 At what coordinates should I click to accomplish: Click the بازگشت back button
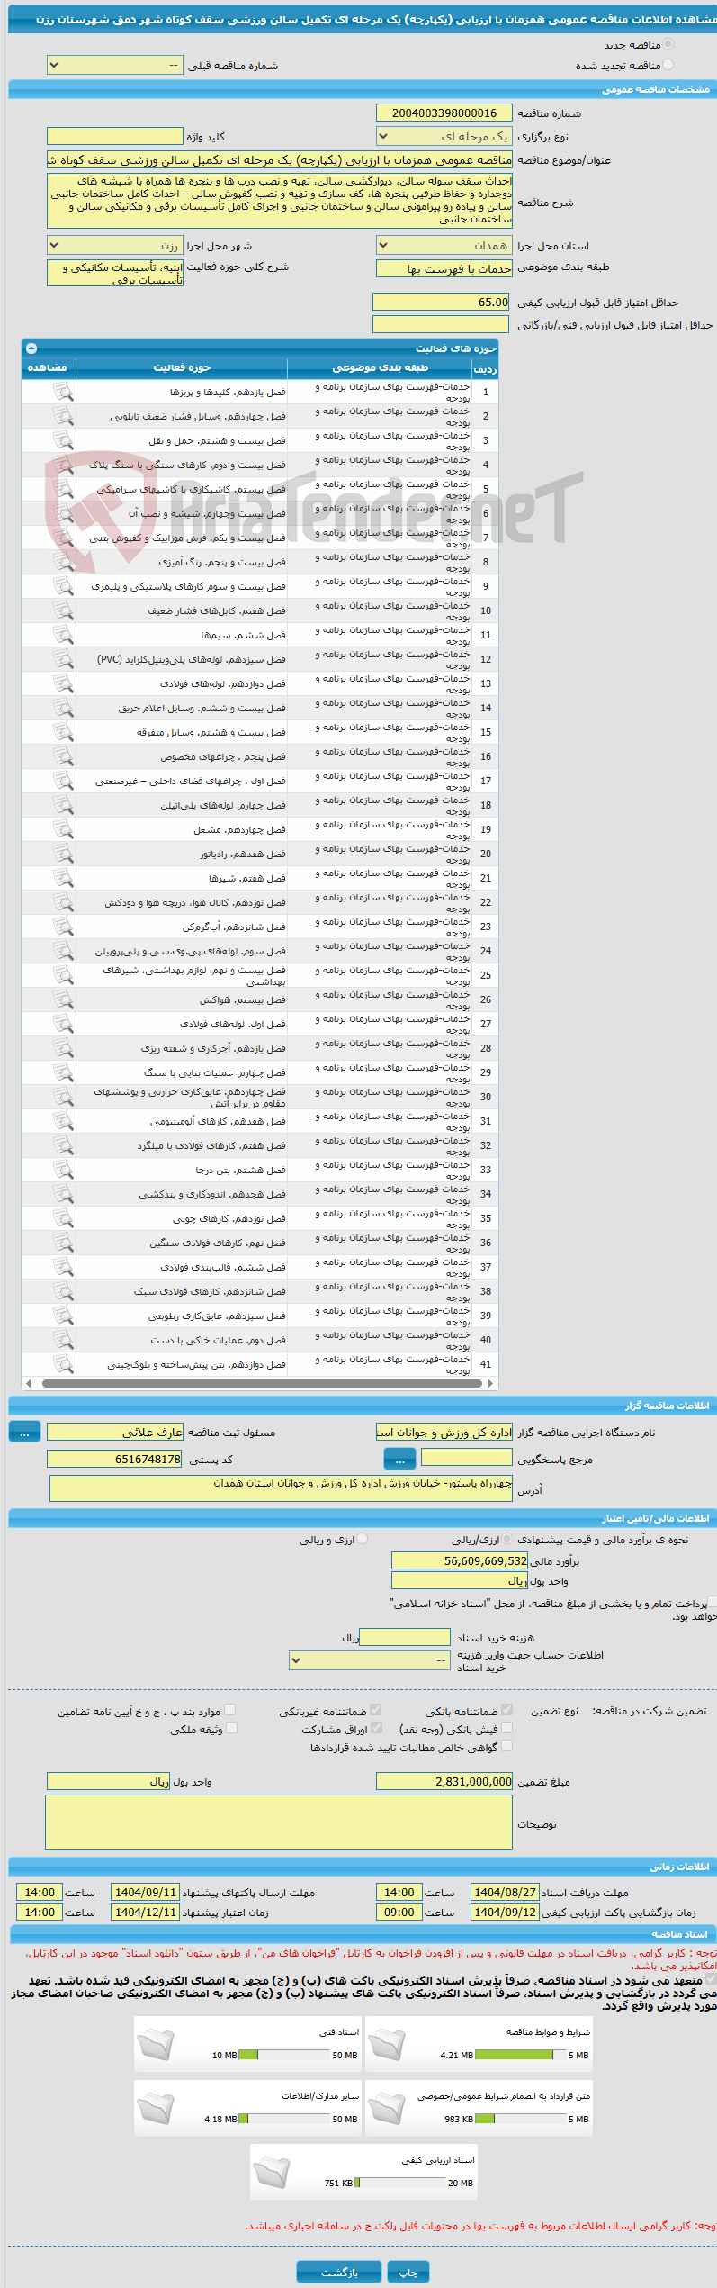tap(339, 2272)
